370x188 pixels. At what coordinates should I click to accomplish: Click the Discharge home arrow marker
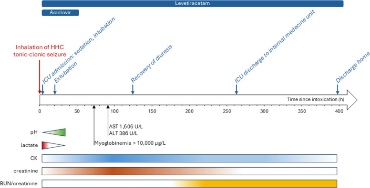[x=338, y=89]
